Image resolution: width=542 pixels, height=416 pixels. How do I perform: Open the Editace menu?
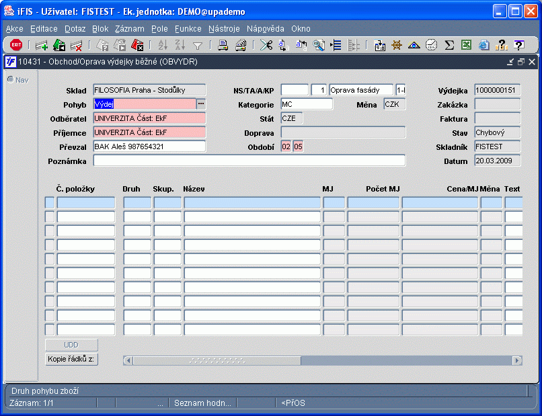click(x=44, y=29)
